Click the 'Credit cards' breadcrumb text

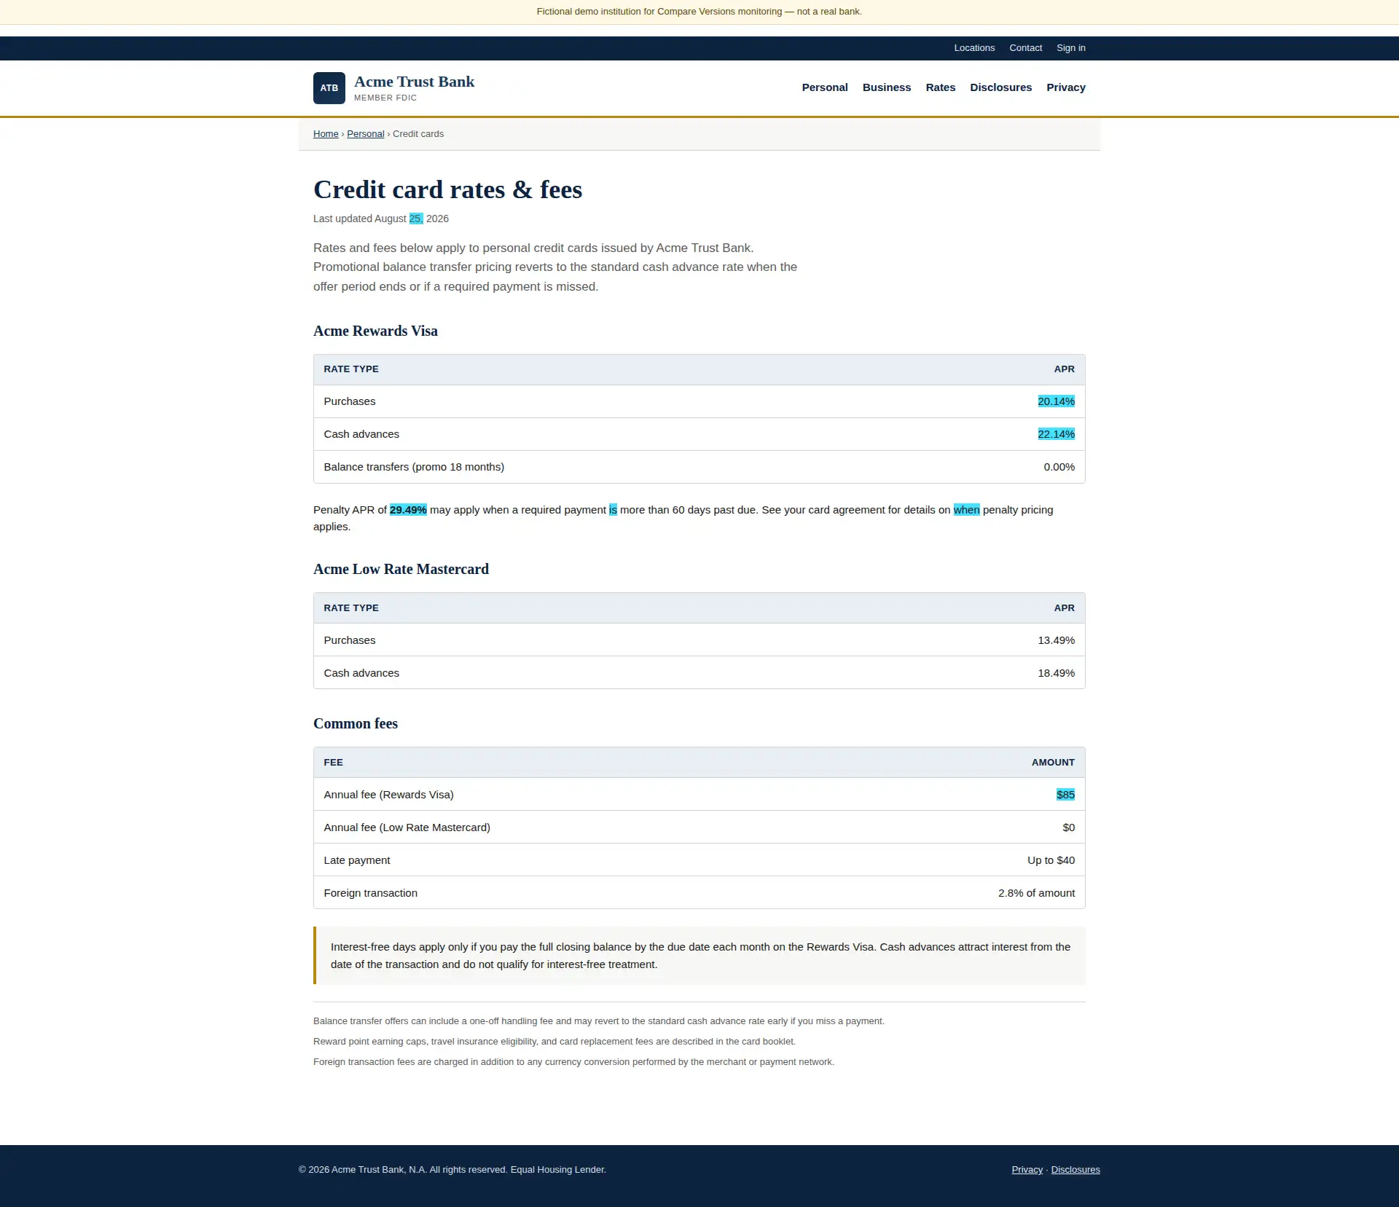point(418,134)
